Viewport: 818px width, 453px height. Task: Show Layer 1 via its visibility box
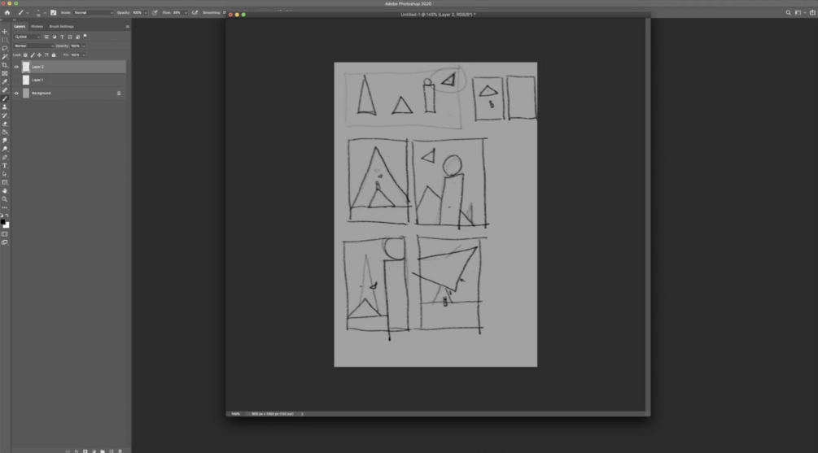[16, 80]
